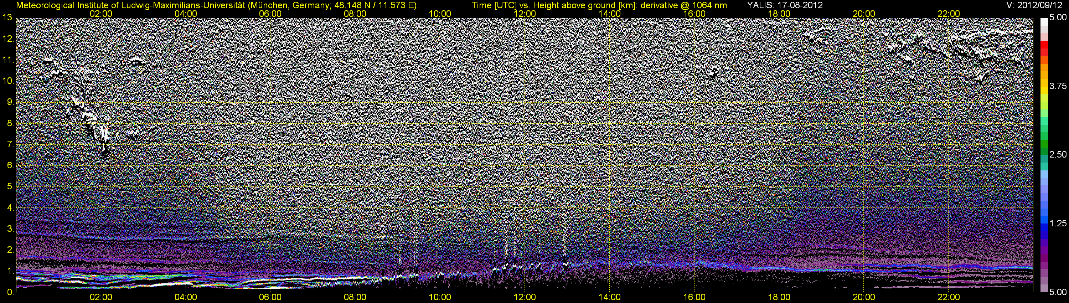
Task: Click height label "13." on the height axis
Action: pos(8,17)
